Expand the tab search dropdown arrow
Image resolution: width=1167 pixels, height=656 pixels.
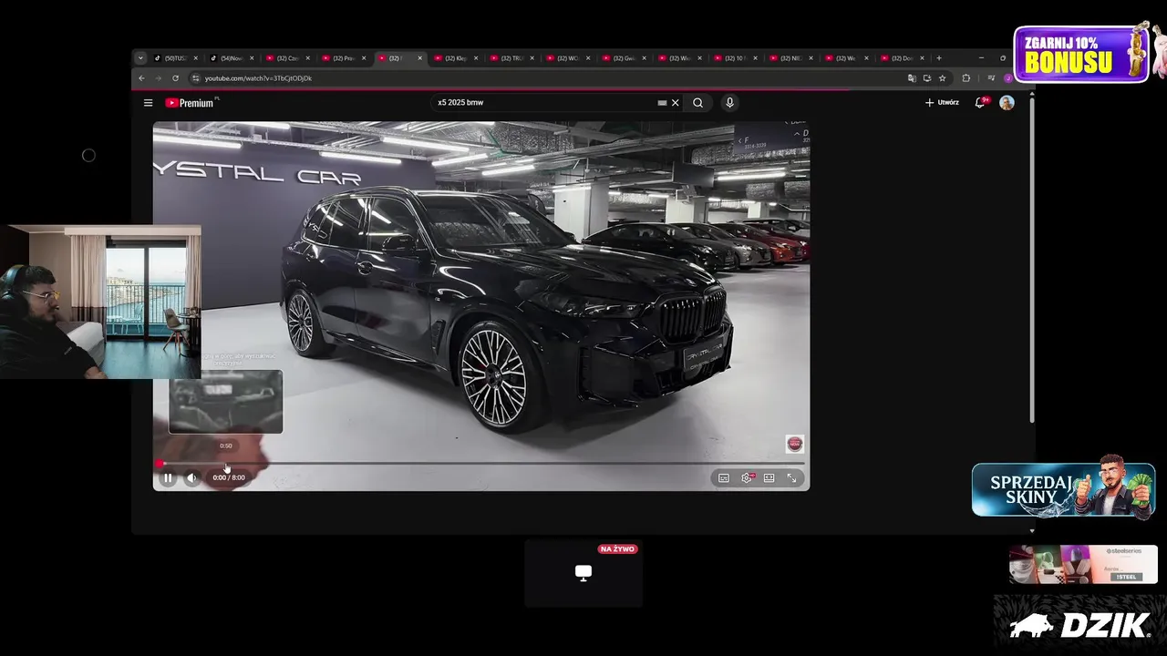(x=140, y=58)
